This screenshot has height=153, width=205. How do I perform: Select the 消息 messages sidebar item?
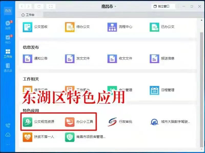tap(7, 25)
